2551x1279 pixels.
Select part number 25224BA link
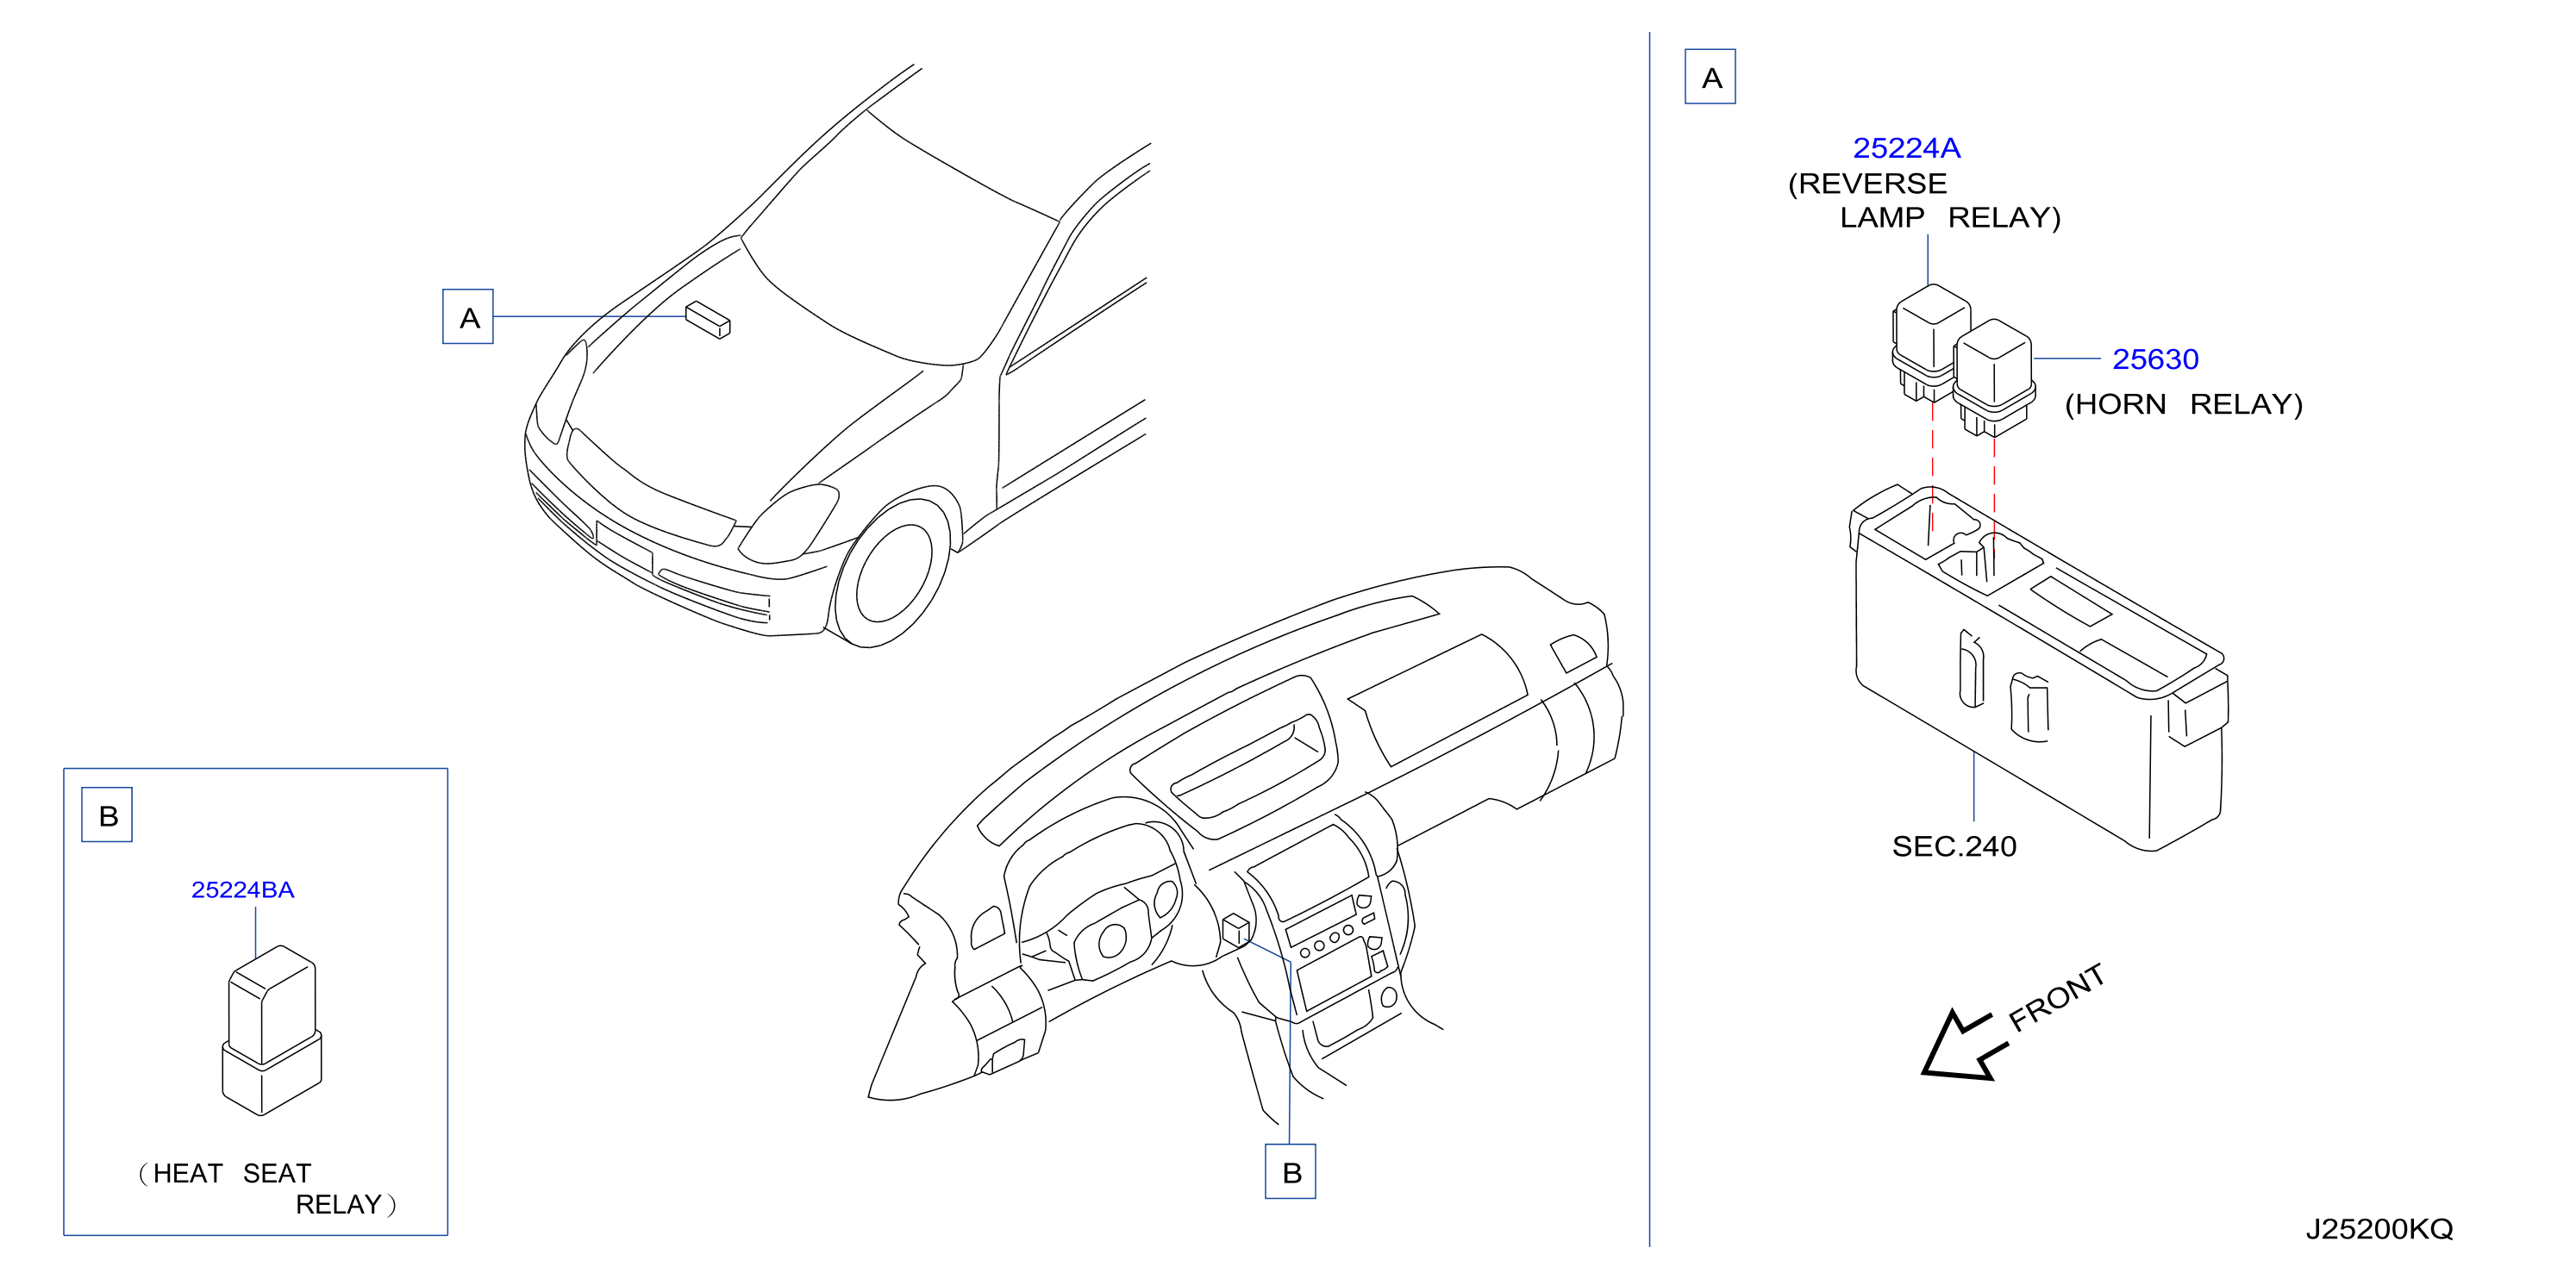tap(242, 889)
